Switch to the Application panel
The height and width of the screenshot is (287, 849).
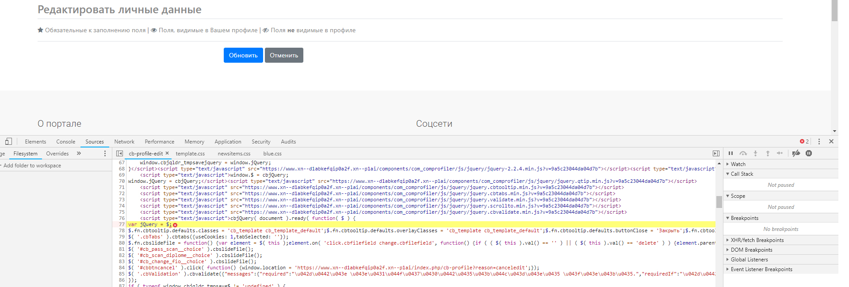pyautogui.click(x=228, y=141)
